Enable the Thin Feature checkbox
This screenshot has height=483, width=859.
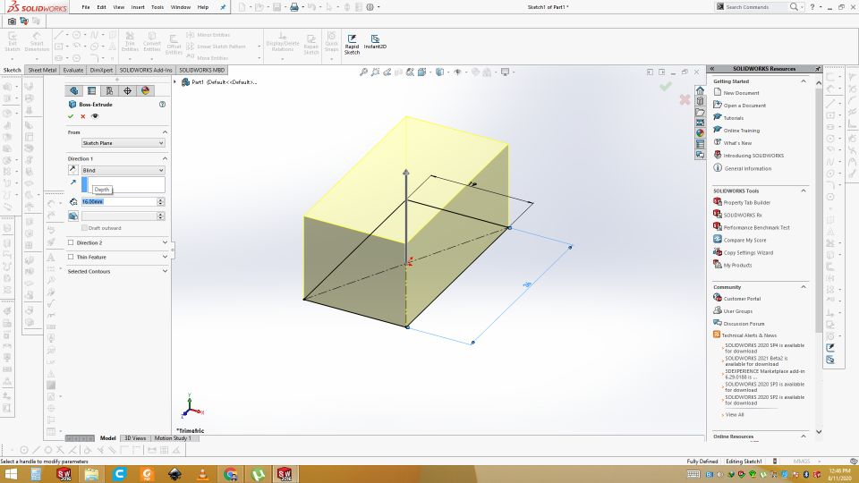[71, 257]
